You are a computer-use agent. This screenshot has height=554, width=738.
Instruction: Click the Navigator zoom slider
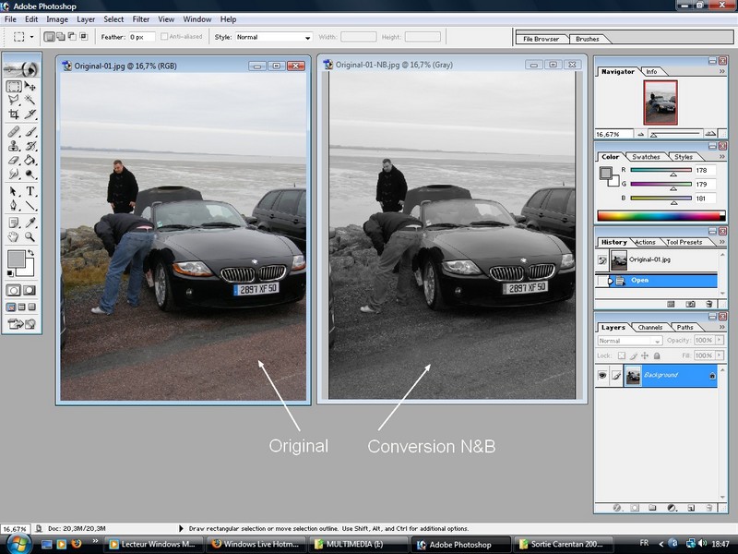coord(674,134)
